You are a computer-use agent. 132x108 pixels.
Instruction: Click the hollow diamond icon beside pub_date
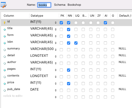(5, 90)
